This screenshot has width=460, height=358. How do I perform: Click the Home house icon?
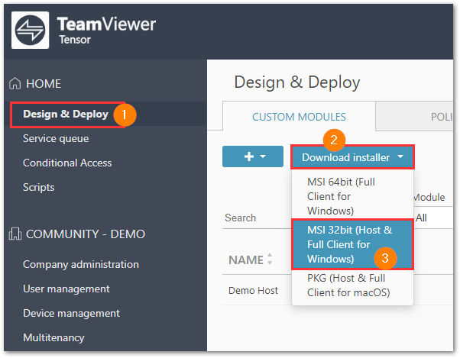click(15, 84)
